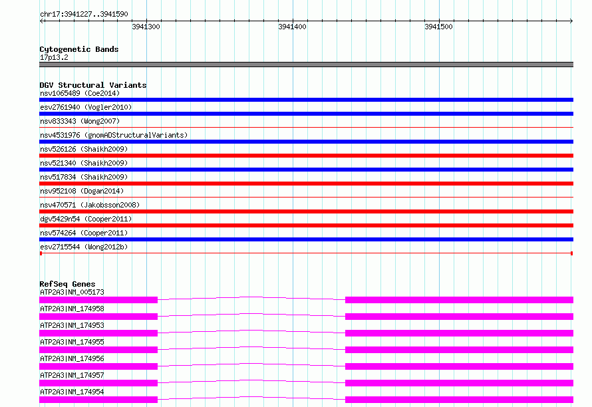Image resolution: width=592 pixels, height=407 pixels.
Task: Click the left exon of ATP2A3|NM_174955
Action: click(x=98, y=350)
